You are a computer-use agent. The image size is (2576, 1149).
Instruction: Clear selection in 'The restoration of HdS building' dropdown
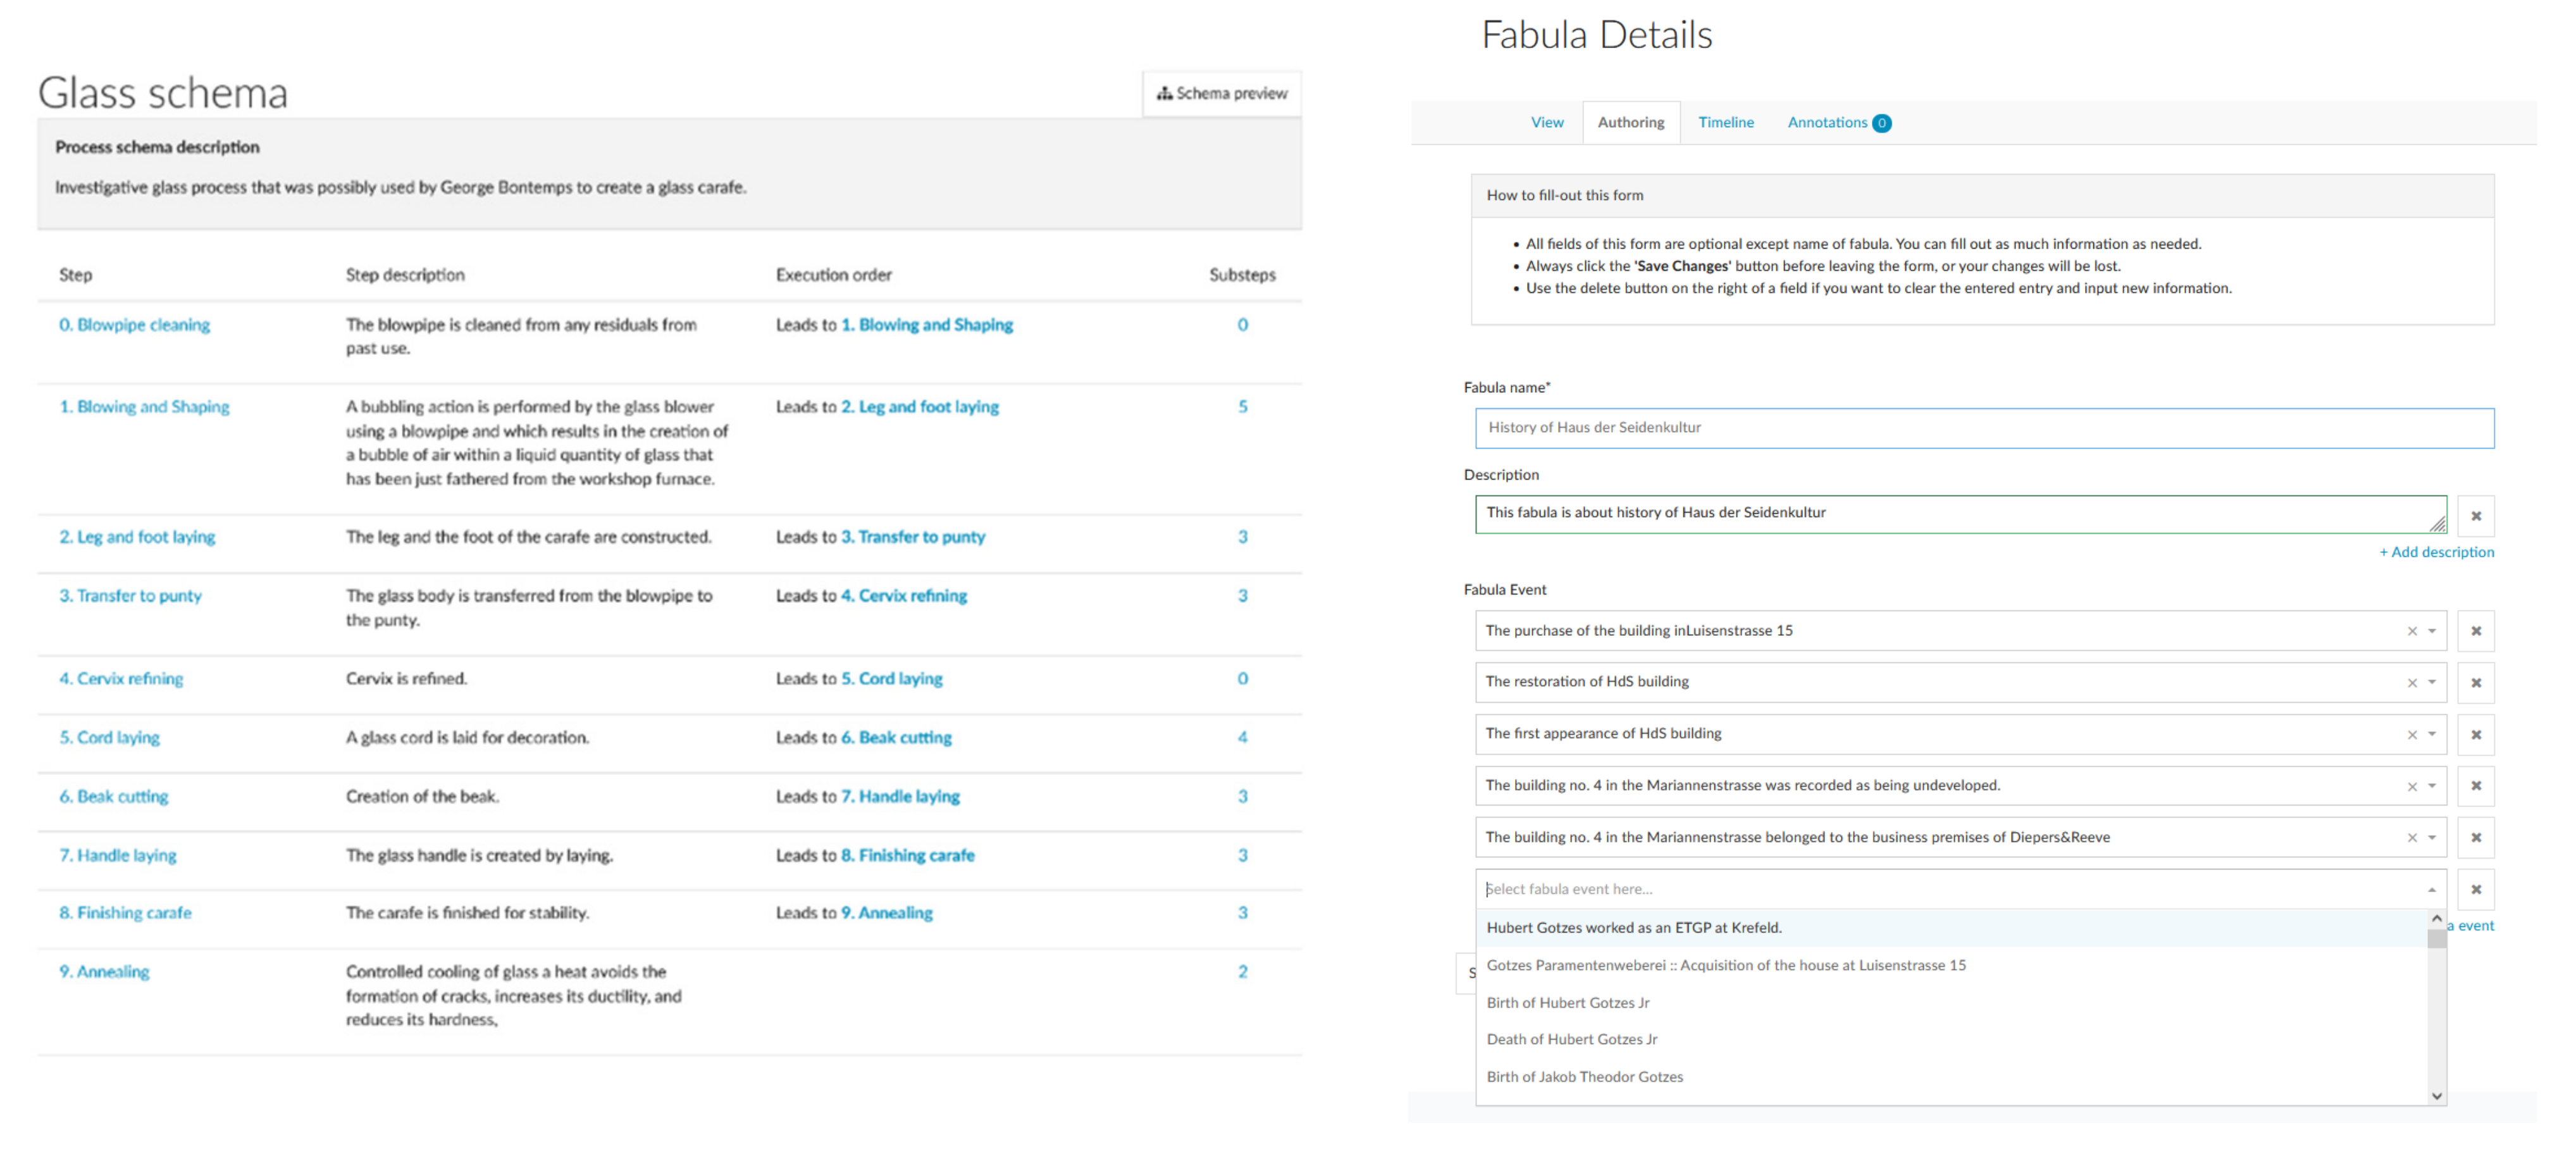(2411, 683)
